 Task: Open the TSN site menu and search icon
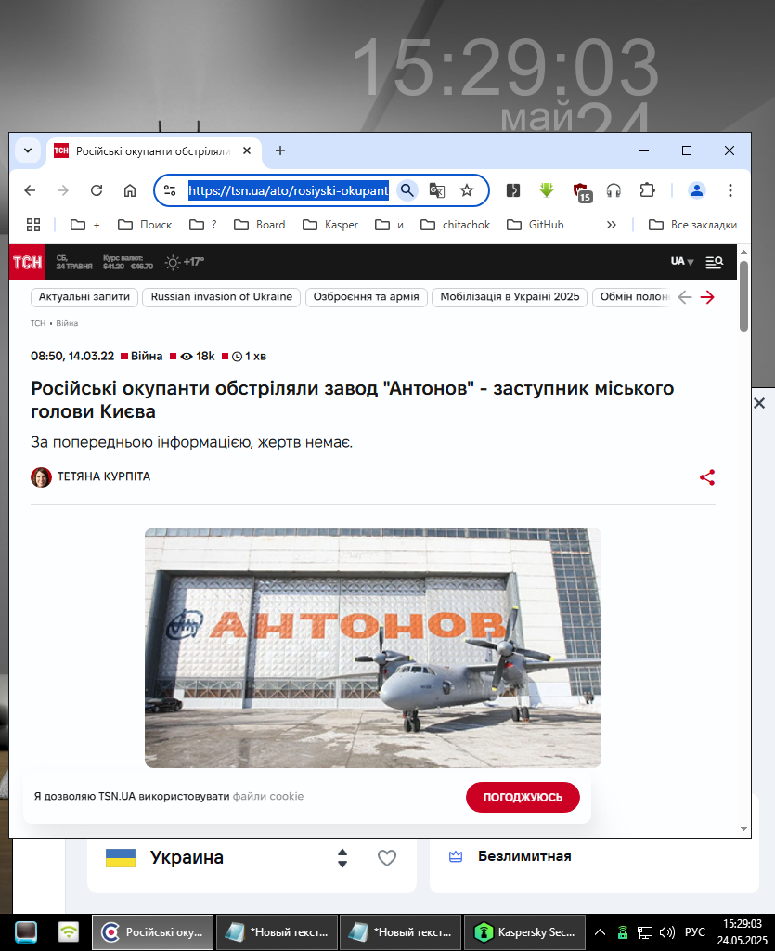[715, 262]
